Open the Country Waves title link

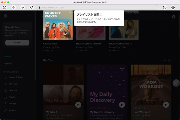pos(51,44)
